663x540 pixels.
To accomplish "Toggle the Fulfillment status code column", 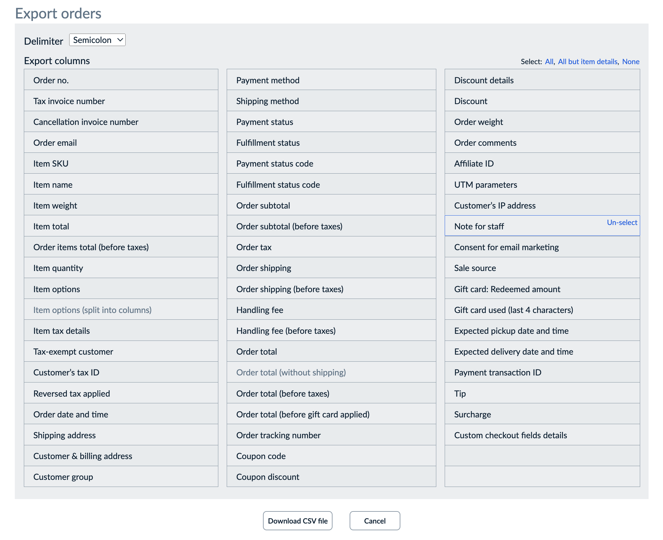I will point(331,184).
